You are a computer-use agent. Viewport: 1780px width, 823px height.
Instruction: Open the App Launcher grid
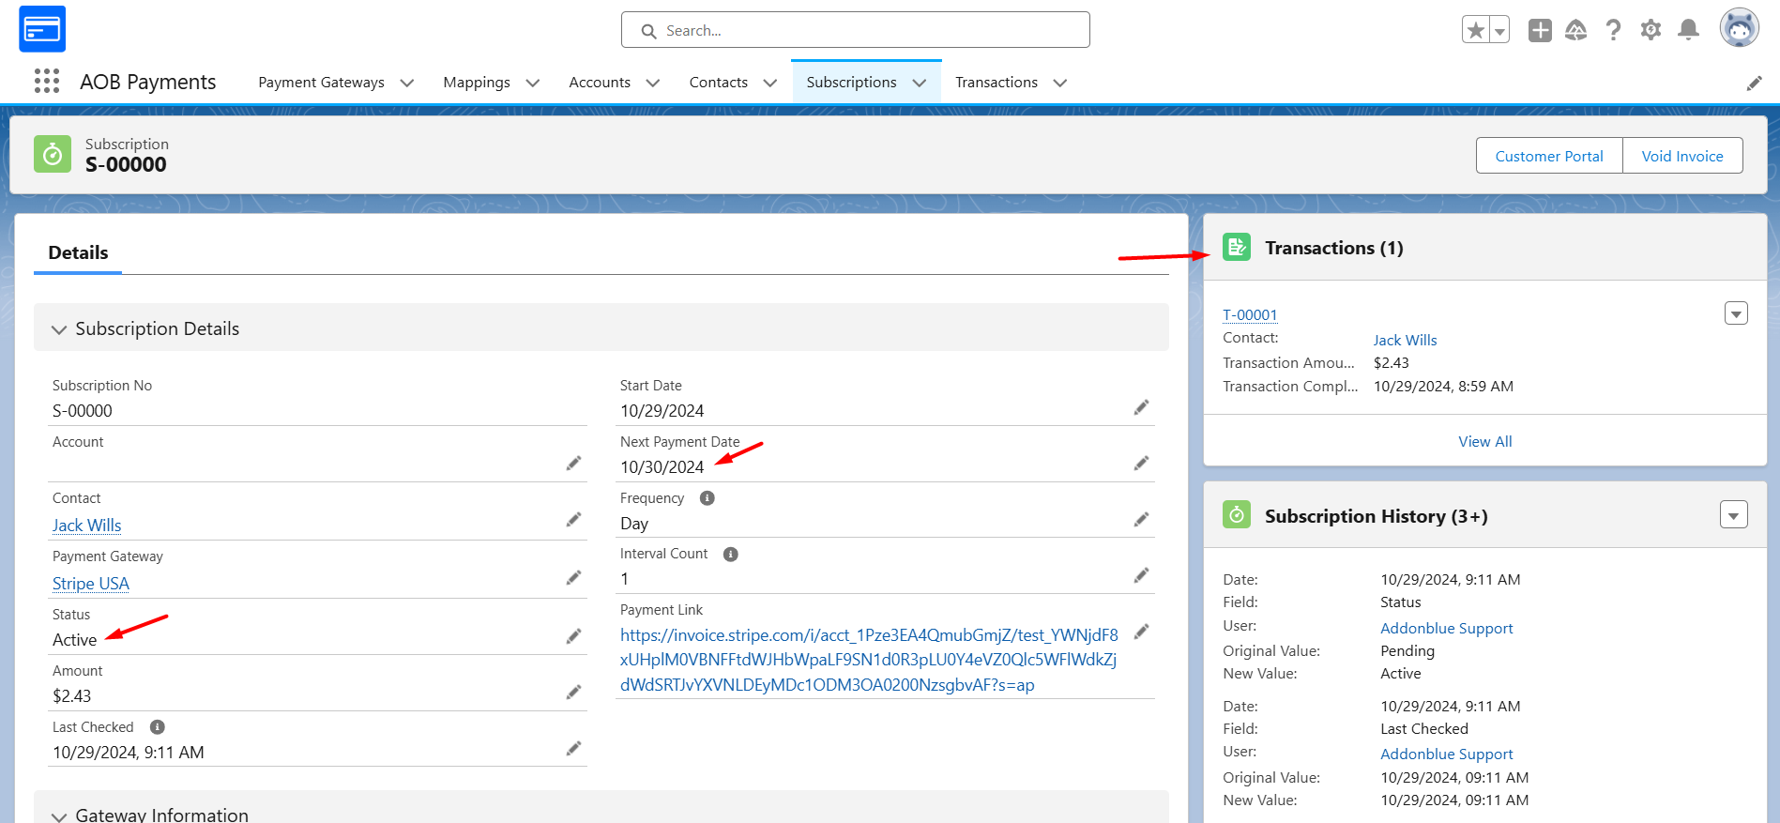tap(47, 82)
